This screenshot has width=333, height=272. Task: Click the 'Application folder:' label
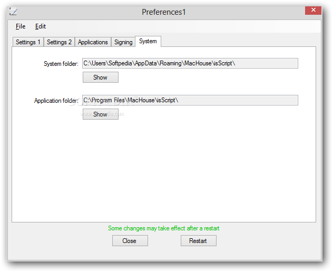(56, 101)
